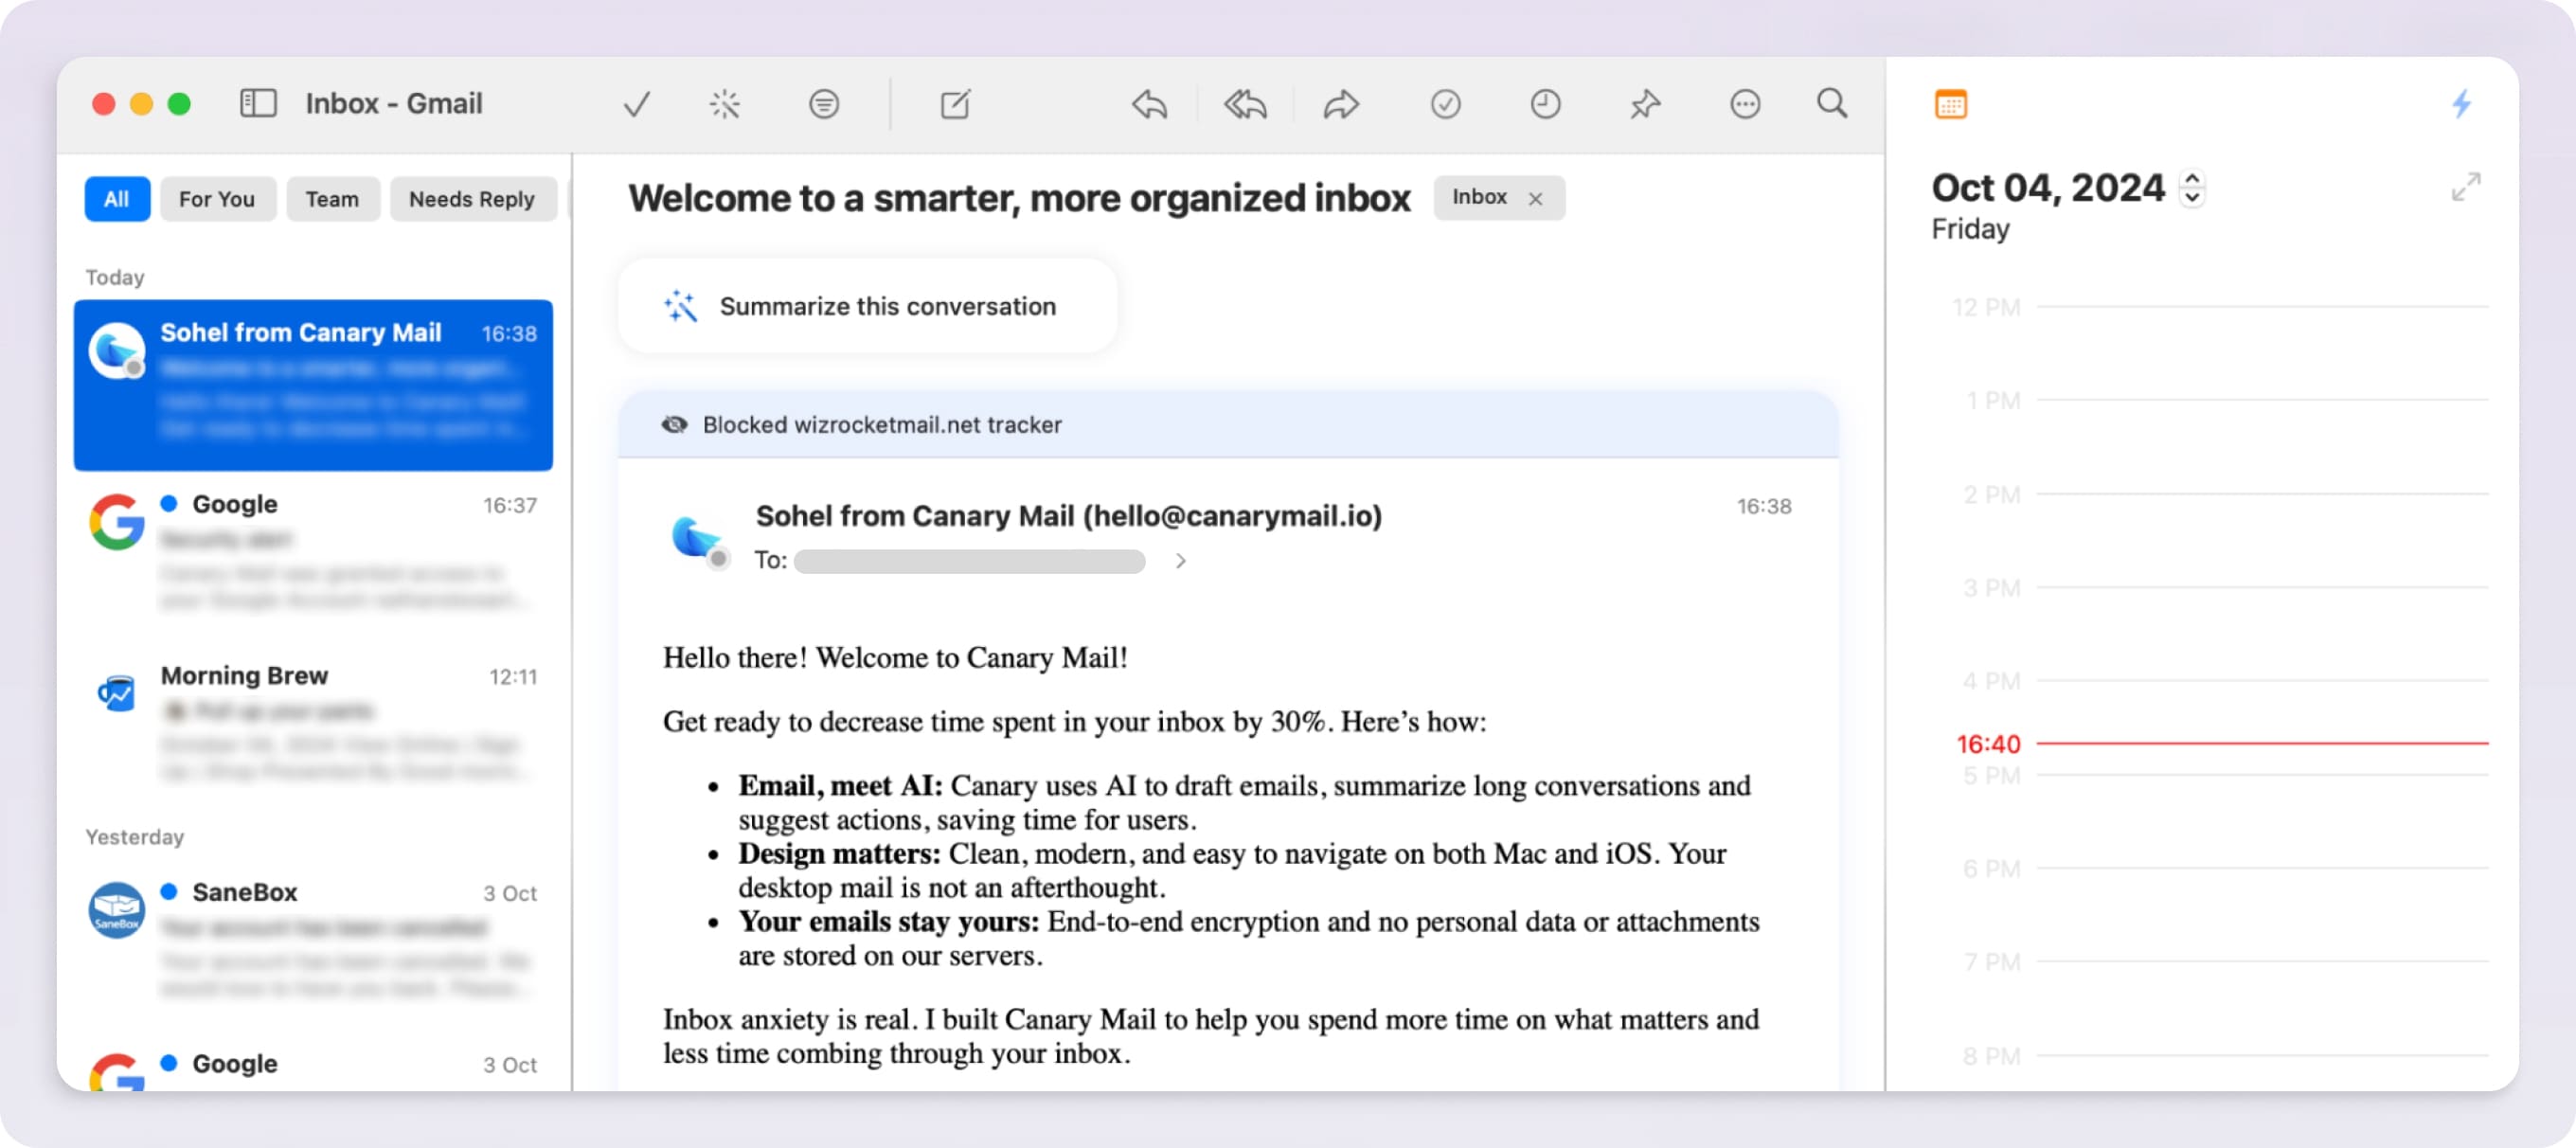Expand recipient details chevron next to To
The height and width of the screenshot is (1148, 2576).
[1181, 561]
